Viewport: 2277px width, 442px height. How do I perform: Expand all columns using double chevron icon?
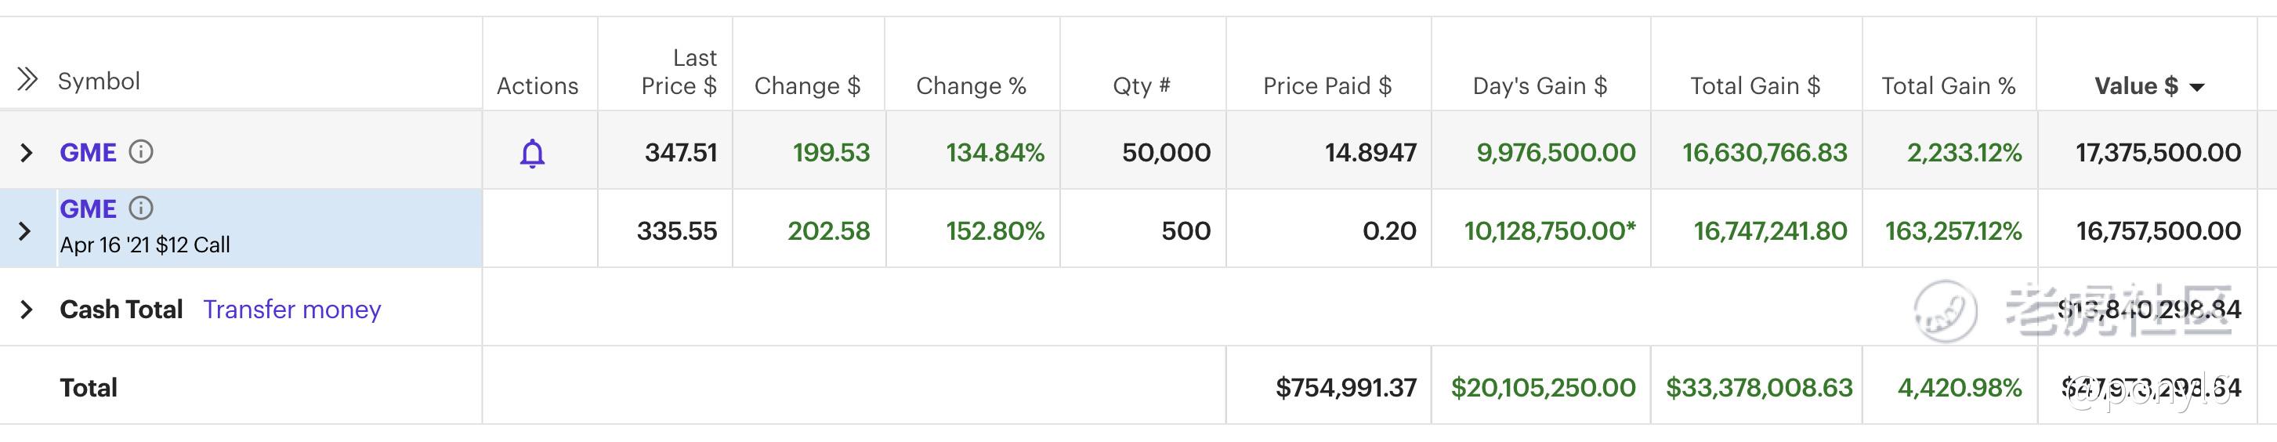point(27,80)
